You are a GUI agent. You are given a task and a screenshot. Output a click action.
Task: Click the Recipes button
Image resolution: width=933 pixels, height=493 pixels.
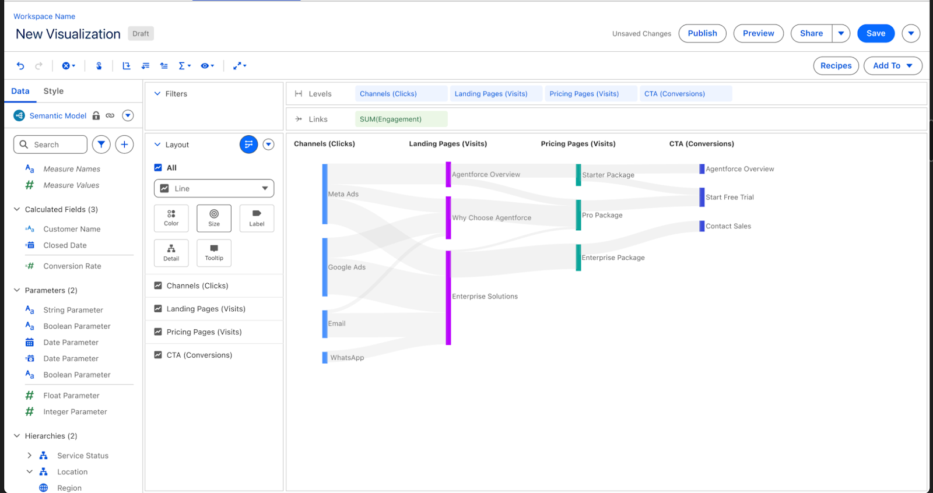coord(836,66)
